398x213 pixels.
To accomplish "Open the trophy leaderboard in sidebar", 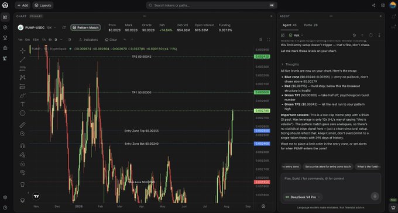I will tap(5, 38).
